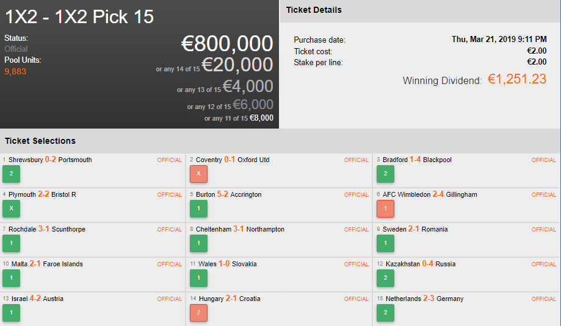Screen dimensions: 561x326
Task: Click the green 'X' pick for Plymouth vs Bristol R
Action: coord(11,209)
